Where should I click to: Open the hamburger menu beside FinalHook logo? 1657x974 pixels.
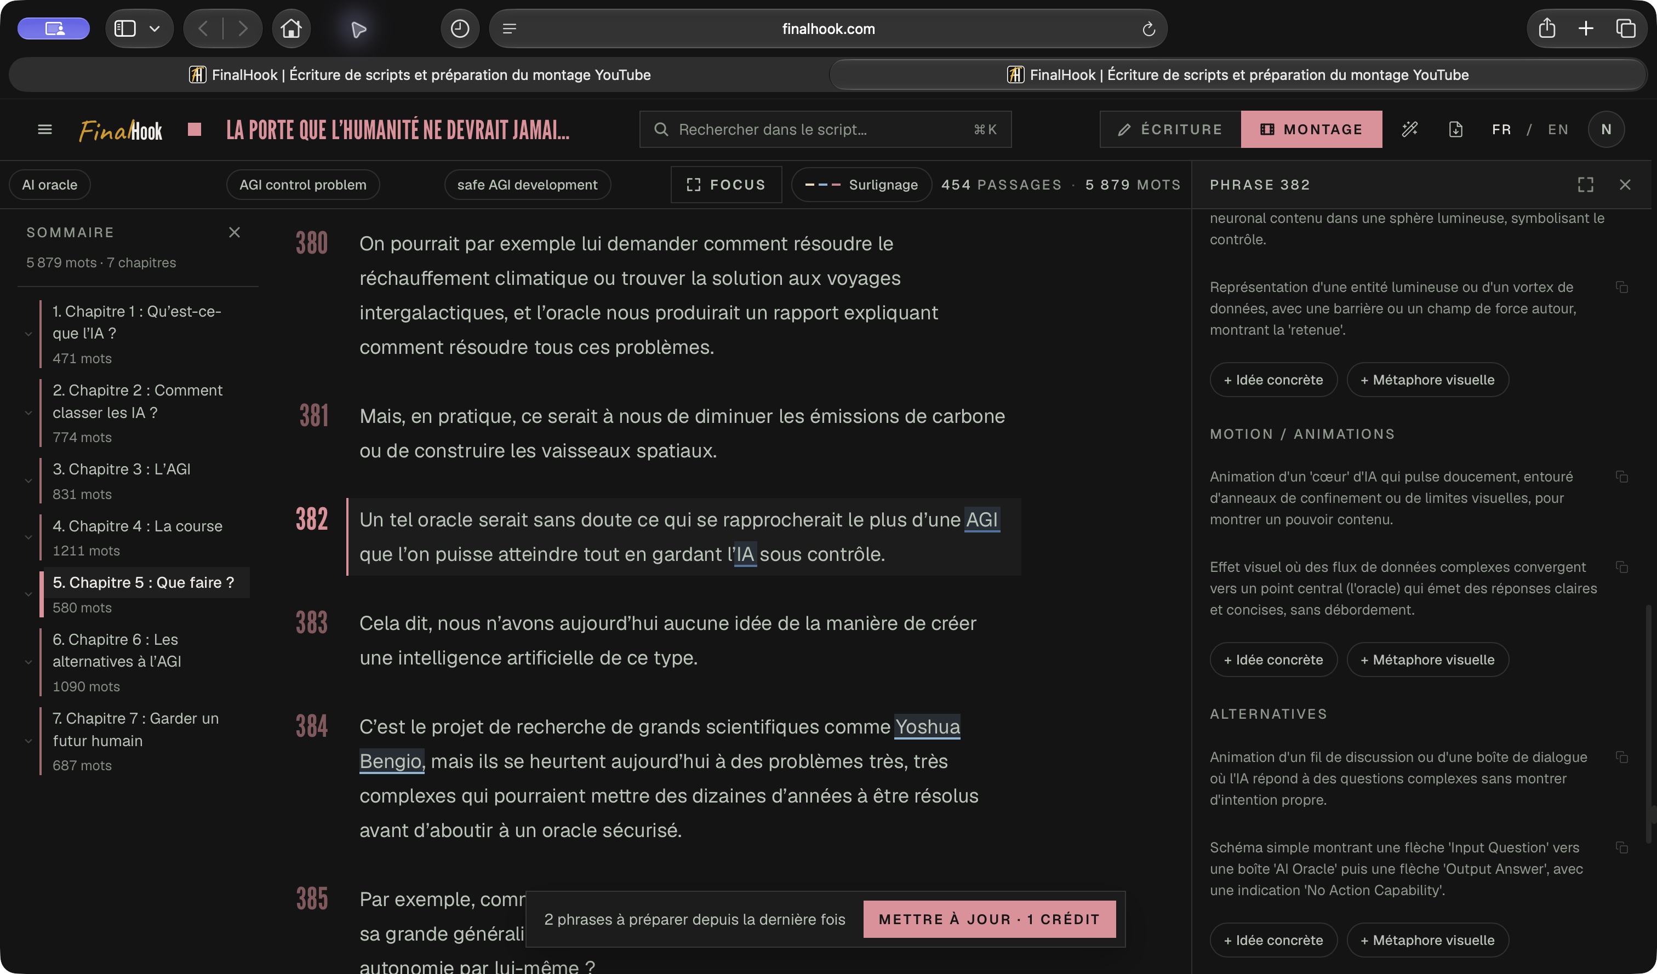point(45,129)
